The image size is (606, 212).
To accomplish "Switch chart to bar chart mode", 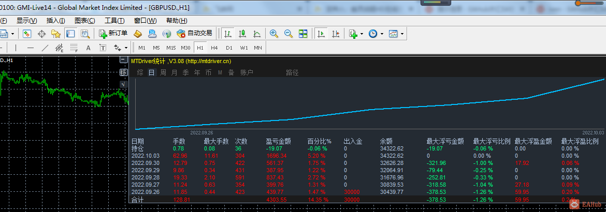I will 228,34.
